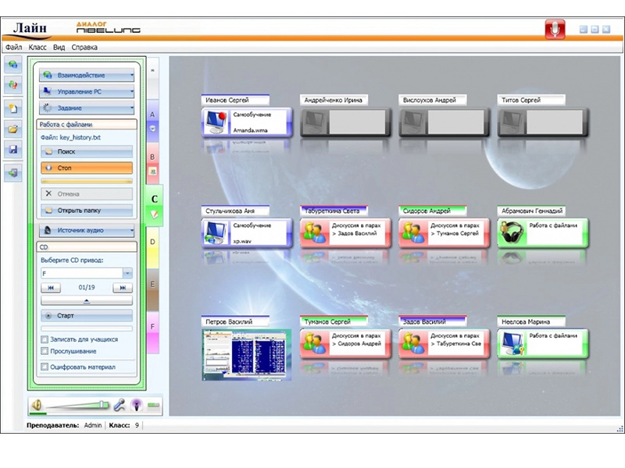
Task: Mute the speaker volume icon
Action: click(37, 405)
